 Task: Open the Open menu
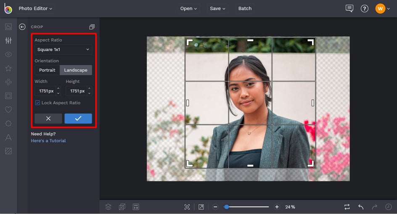[188, 8]
